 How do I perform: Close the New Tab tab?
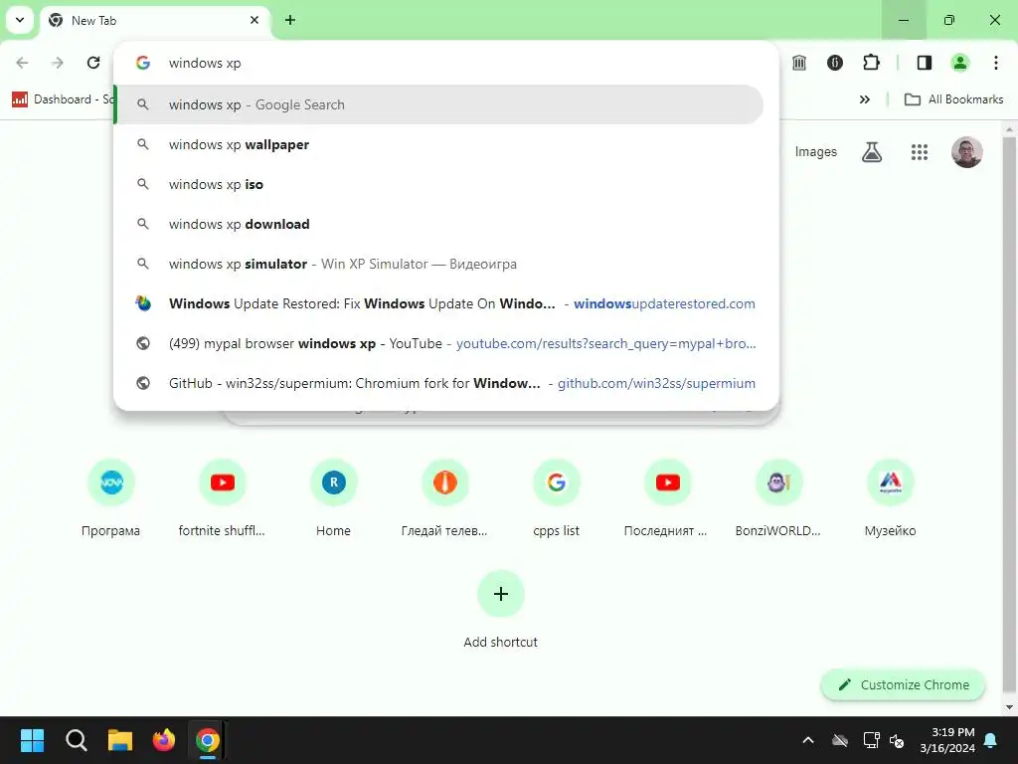pyautogui.click(x=254, y=20)
